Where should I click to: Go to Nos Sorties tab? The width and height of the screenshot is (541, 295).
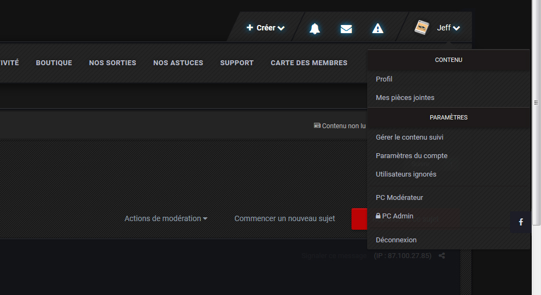tap(112, 63)
